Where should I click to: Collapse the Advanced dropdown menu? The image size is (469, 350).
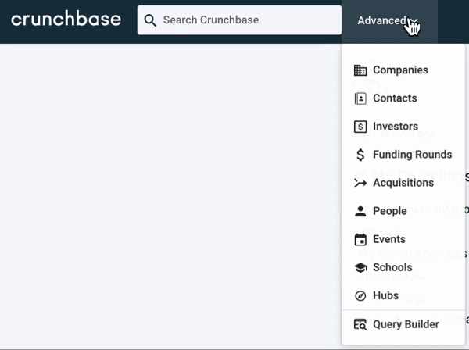388,20
